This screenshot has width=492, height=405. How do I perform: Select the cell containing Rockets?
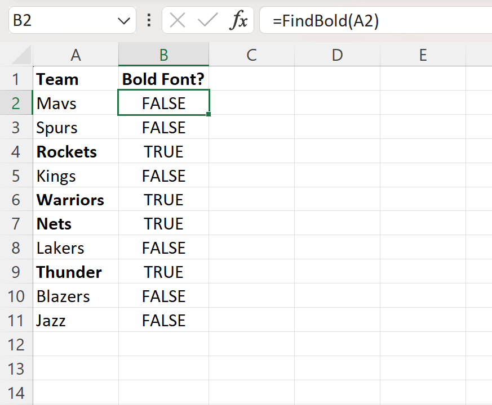tap(76, 151)
